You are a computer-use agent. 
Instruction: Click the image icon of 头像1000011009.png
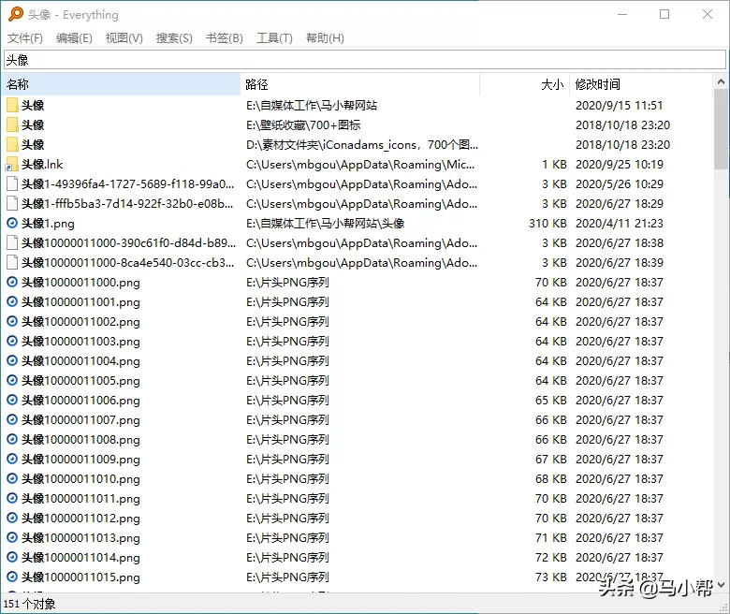12,459
